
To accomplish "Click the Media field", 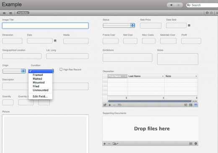I will (x=76, y=41).
